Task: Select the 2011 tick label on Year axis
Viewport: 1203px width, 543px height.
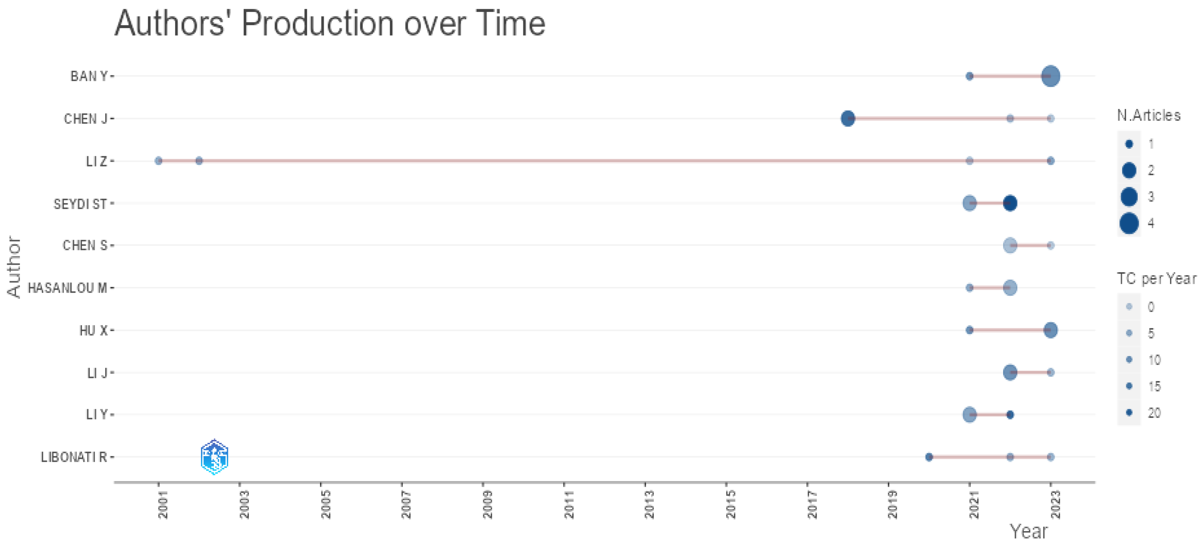Action: pyautogui.click(x=569, y=504)
